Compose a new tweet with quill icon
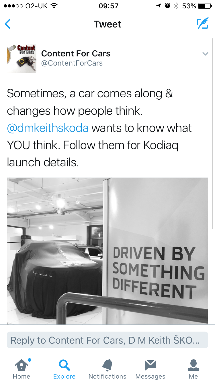 pyautogui.click(x=202, y=24)
